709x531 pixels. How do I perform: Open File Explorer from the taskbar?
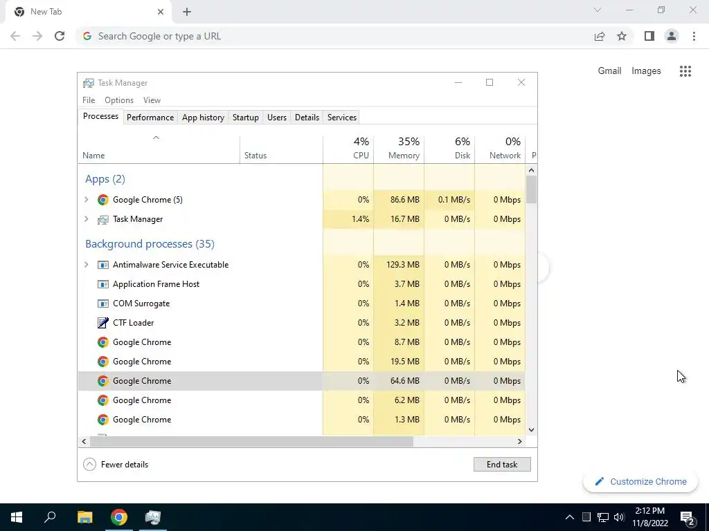[84, 517]
